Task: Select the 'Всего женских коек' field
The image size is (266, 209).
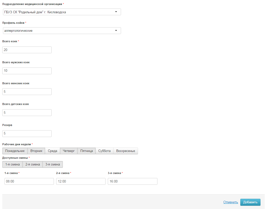Action: tap(27, 91)
